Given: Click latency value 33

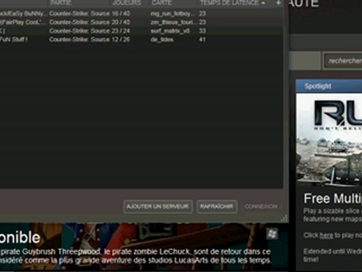Looking at the screenshot, I should 202,31.
